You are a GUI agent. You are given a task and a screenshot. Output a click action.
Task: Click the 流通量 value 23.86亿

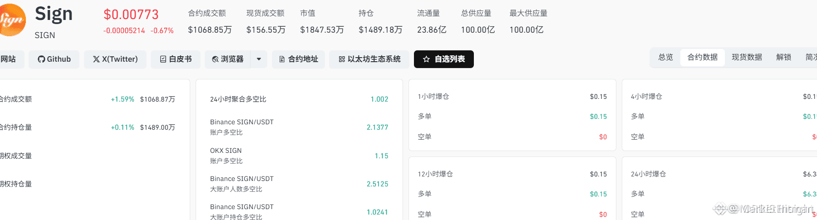point(432,30)
